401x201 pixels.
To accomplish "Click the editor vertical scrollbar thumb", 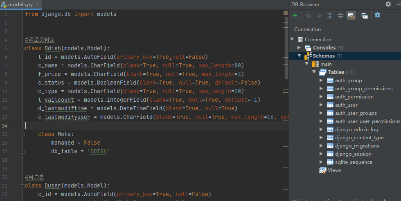I will coord(286,48).
